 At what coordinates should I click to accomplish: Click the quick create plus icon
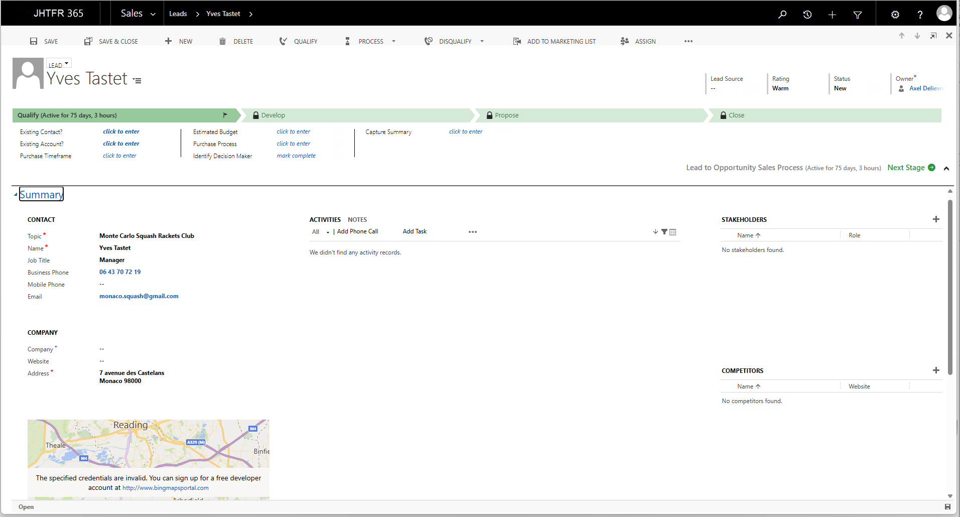click(x=833, y=15)
